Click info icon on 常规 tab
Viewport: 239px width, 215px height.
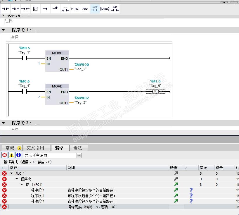click(19, 148)
